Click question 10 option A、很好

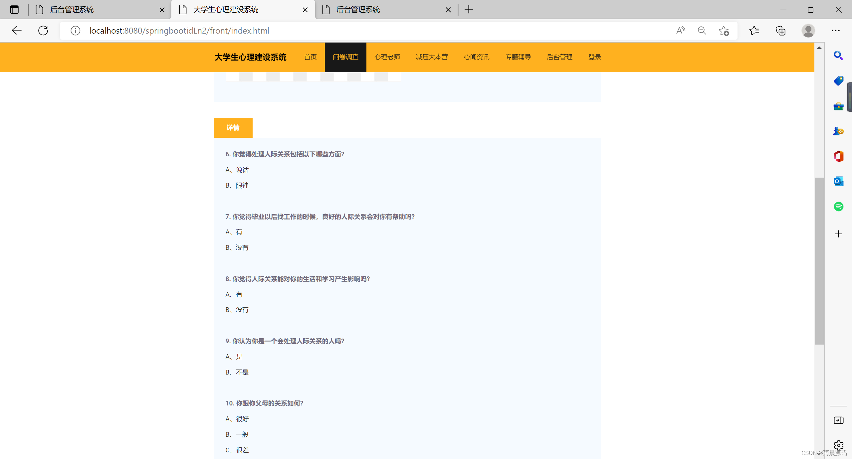coord(237,419)
